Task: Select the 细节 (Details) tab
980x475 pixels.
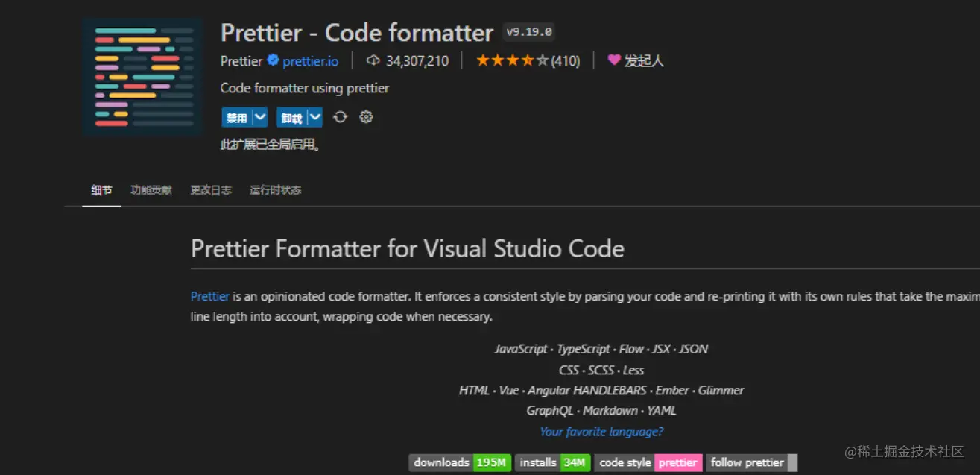Action: tap(101, 190)
